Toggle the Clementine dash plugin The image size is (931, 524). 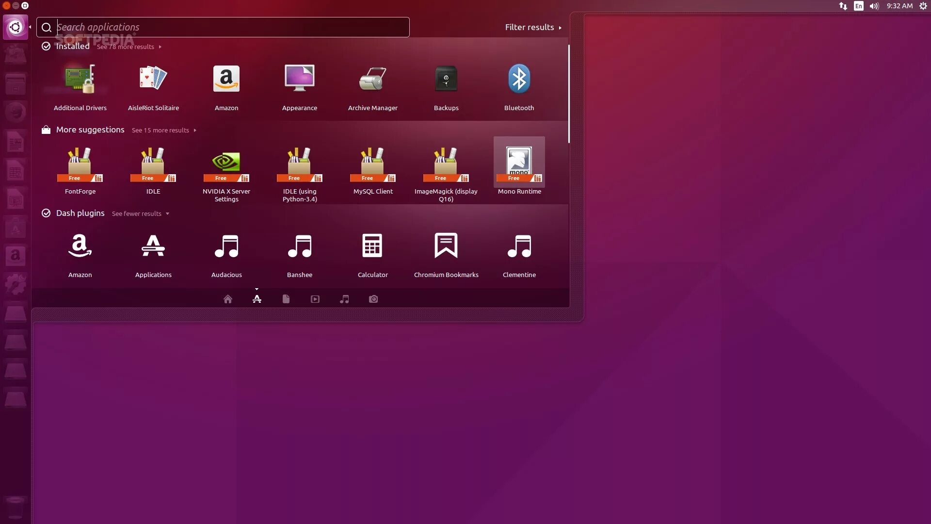point(519,246)
